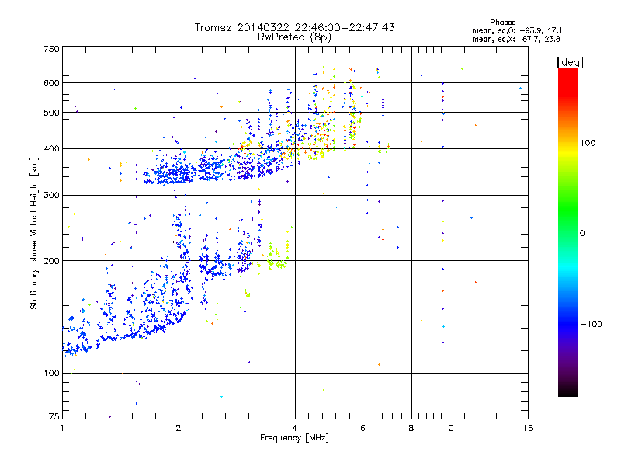This screenshot has width=621, height=466.
Task: Click colorbar tick label '0'
Action: coord(582,234)
